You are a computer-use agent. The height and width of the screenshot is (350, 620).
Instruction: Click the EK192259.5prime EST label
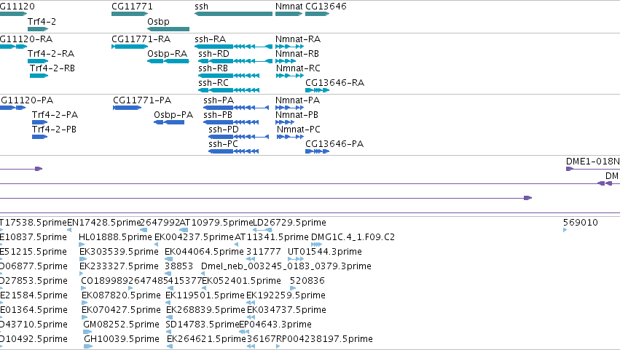[286, 296]
